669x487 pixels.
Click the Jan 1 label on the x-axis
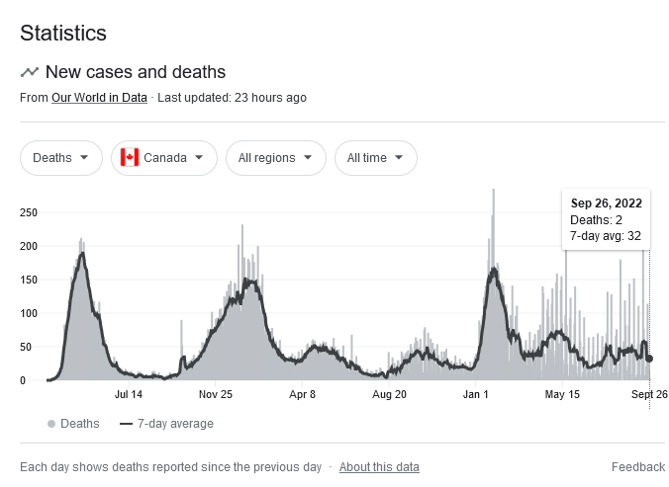coord(476,394)
